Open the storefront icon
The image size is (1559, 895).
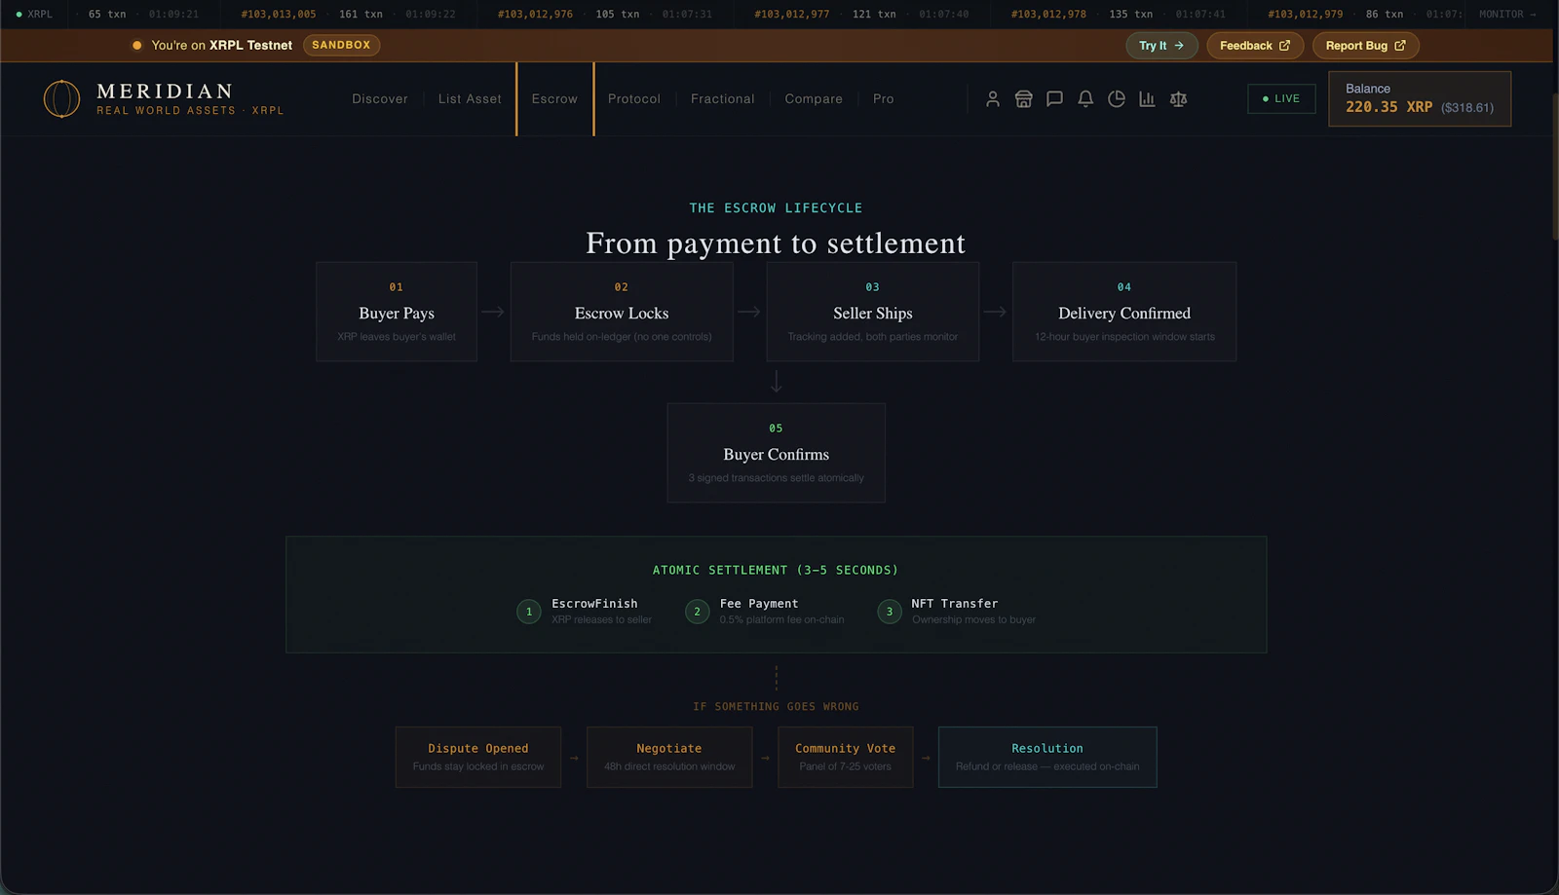[1023, 99]
